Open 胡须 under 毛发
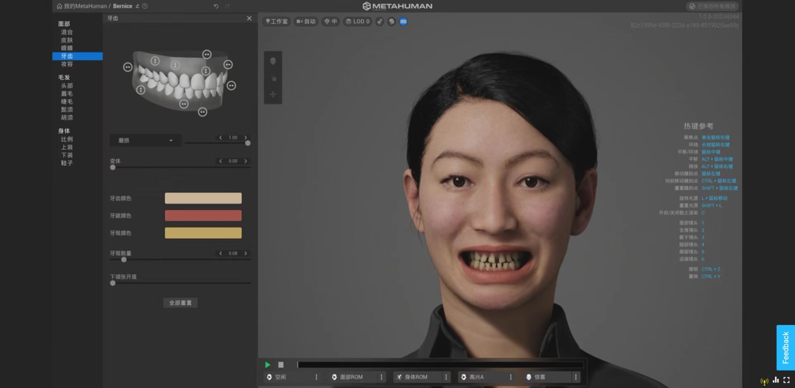Viewport: 795px width, 388px height. tap(67, 117)
